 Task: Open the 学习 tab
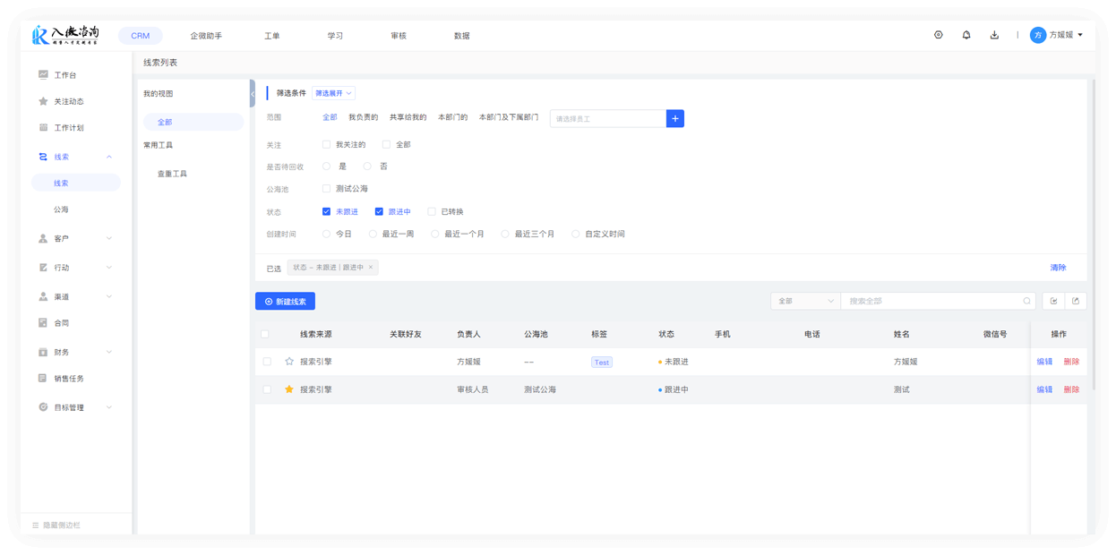point(335,36)
